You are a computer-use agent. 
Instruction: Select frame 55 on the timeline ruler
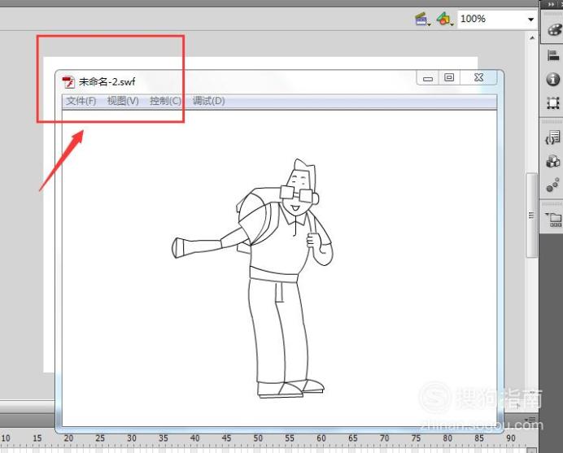pos(290,438)
